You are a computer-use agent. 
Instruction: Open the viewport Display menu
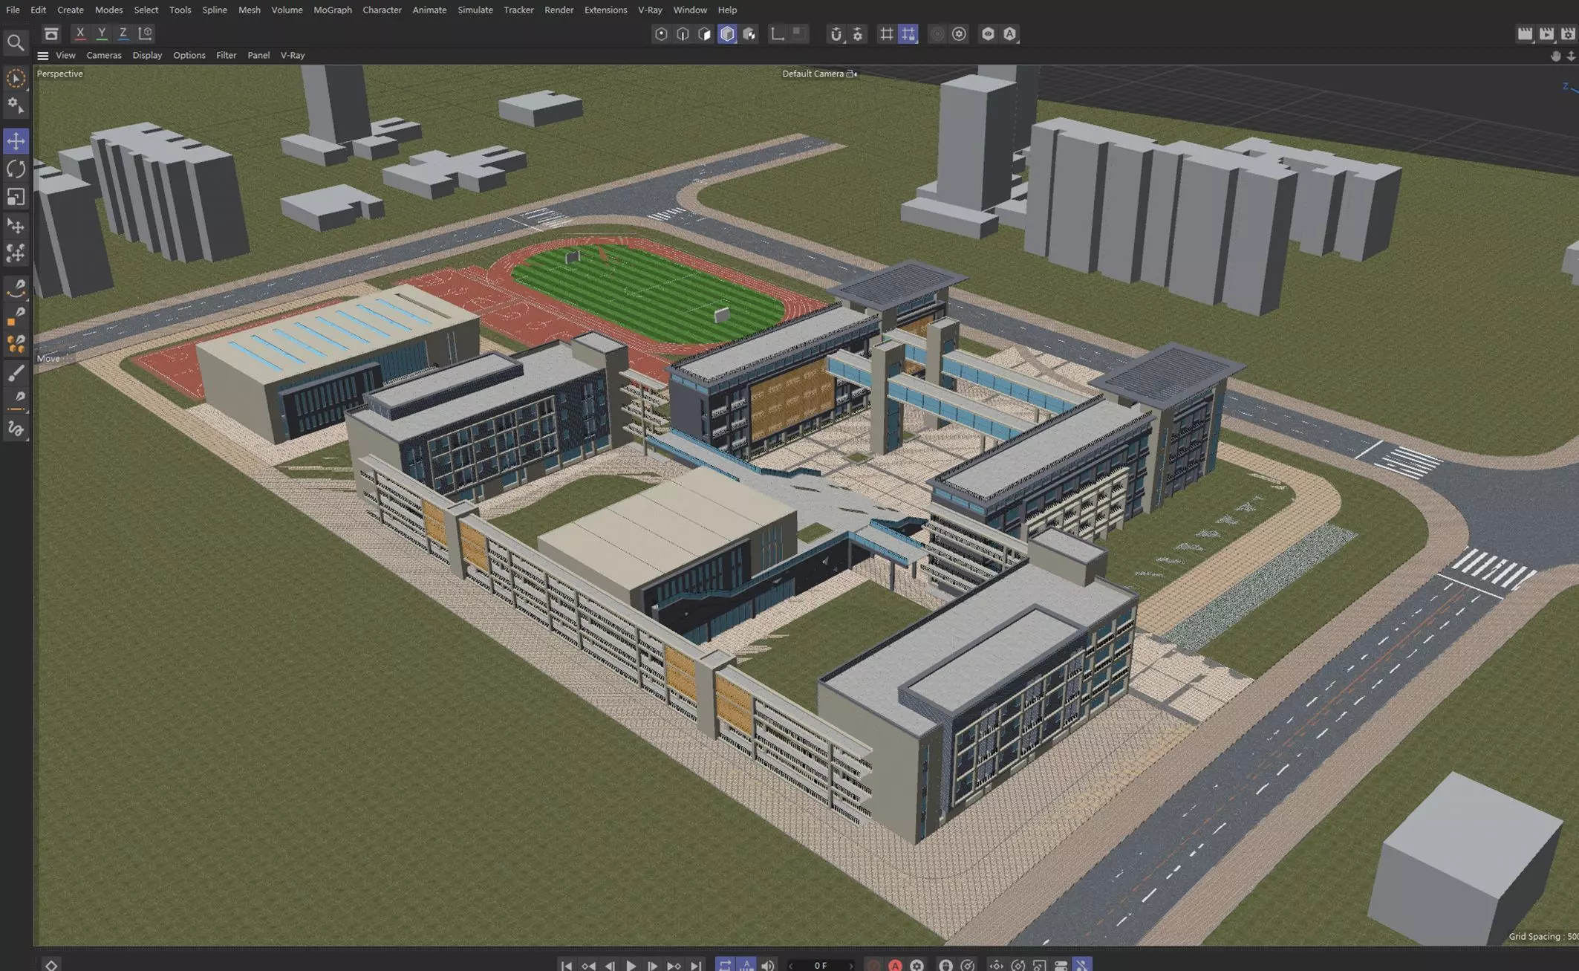(x=147, y=56)
